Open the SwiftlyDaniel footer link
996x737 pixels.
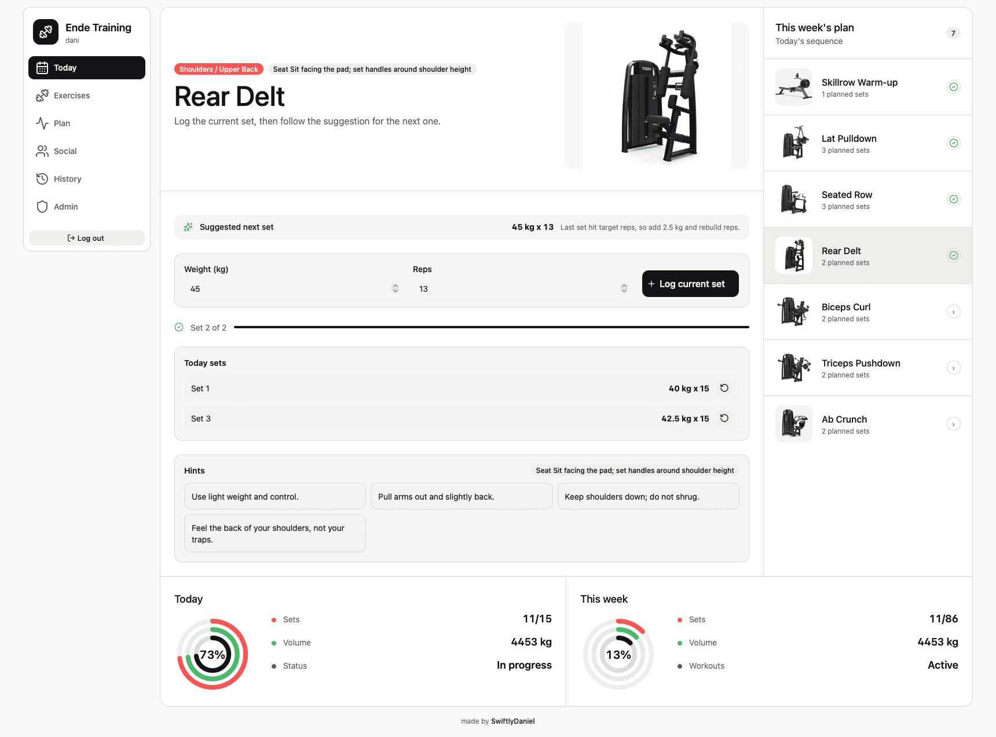point(512,721)
